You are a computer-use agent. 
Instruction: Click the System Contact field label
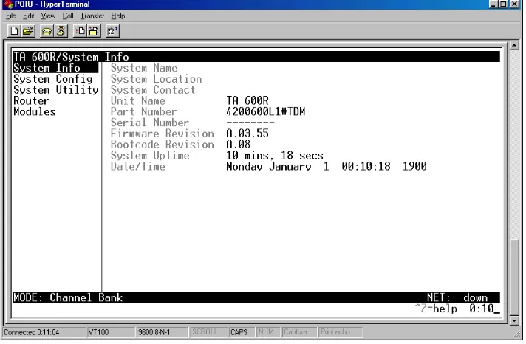153,90
